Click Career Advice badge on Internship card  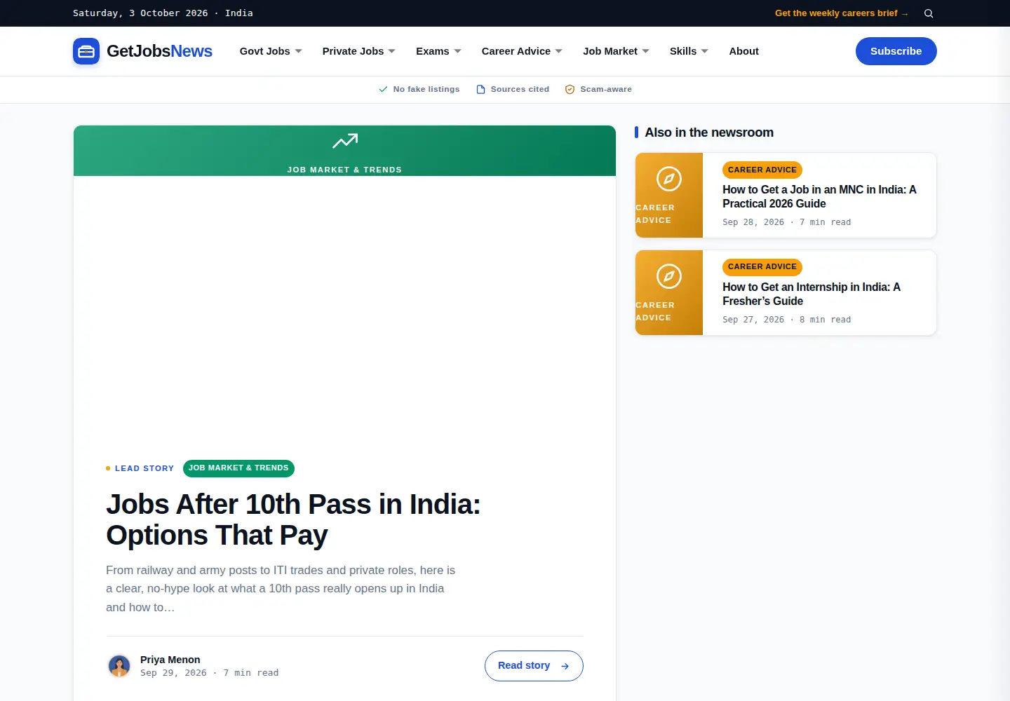click(762, 267)
